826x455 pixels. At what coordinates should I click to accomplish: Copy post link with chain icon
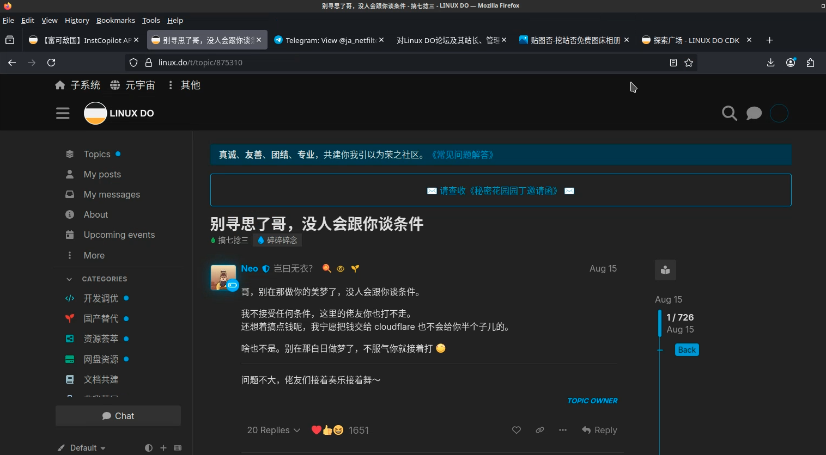pyautogui.click(x=539, y=430)
